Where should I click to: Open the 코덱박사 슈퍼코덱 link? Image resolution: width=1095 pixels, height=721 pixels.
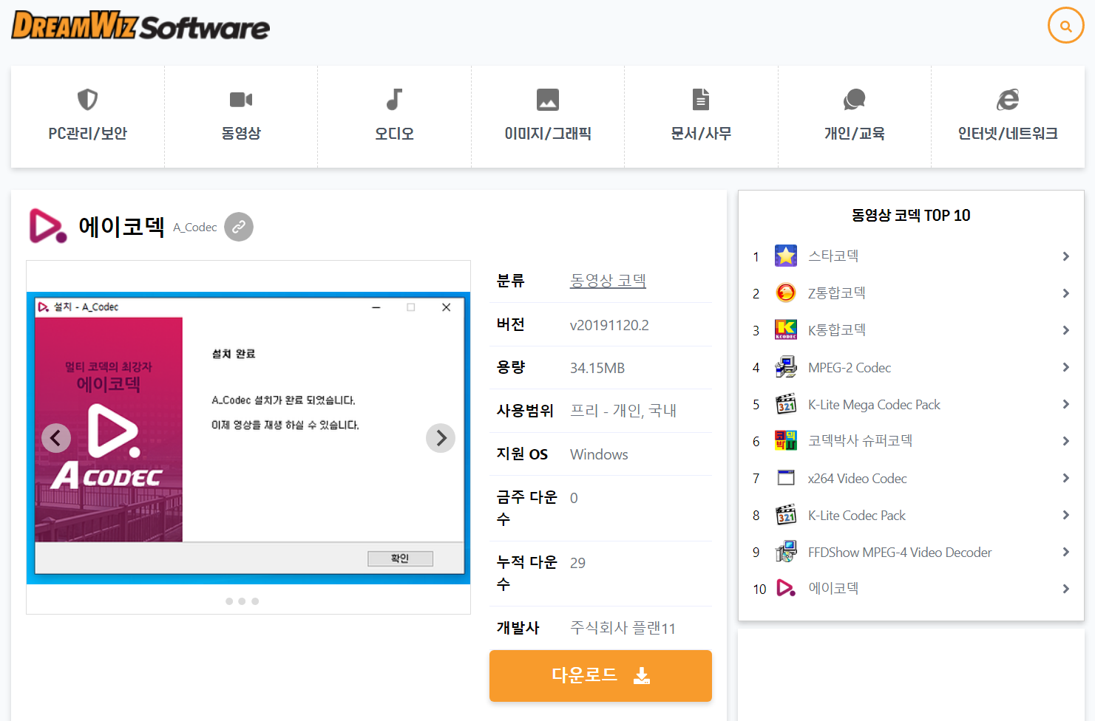pyautogui.click(x=860, y=440)
